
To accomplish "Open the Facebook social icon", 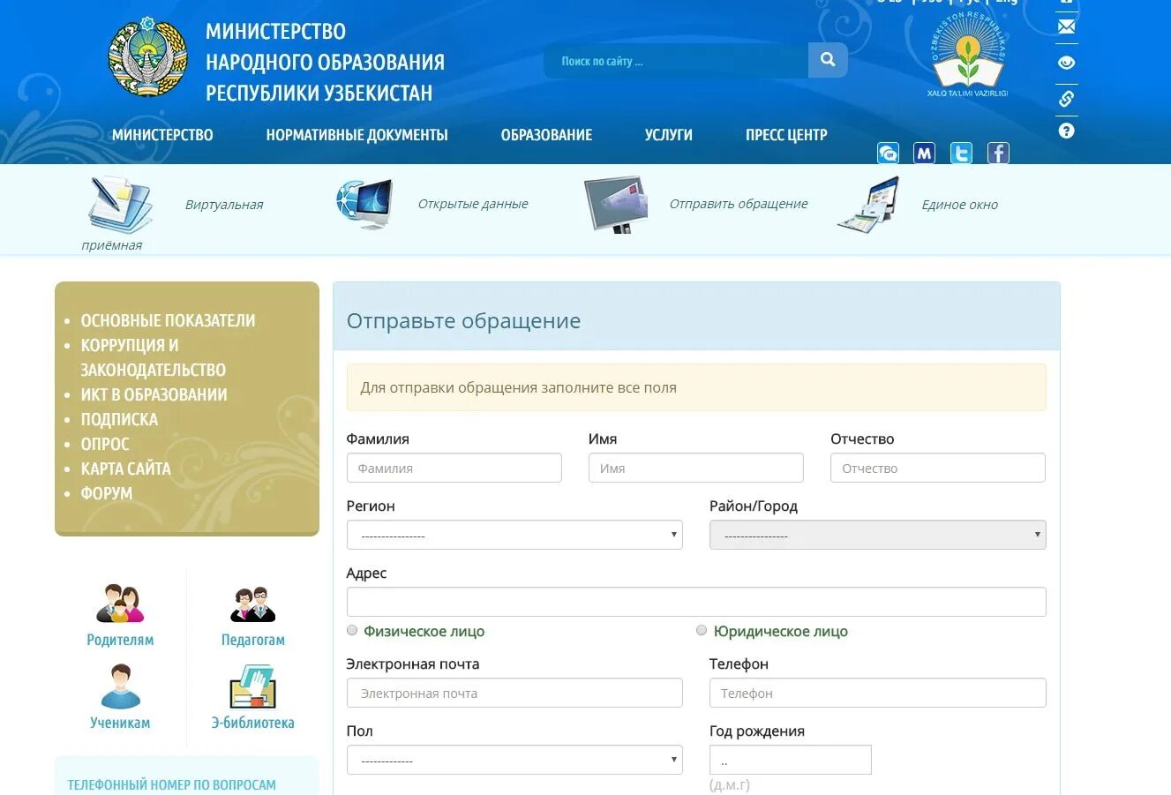I will (x=998, y=153).
